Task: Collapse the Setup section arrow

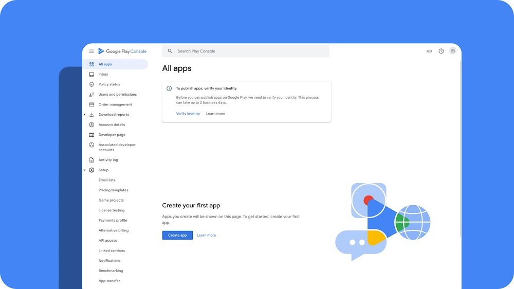Action: 85,170
